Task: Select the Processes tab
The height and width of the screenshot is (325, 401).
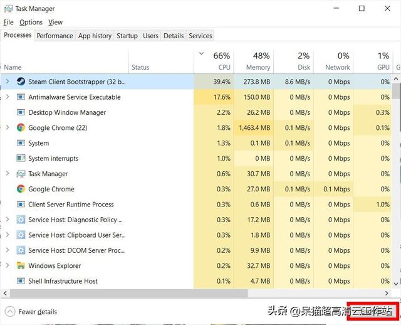Action: click(18, 35)
